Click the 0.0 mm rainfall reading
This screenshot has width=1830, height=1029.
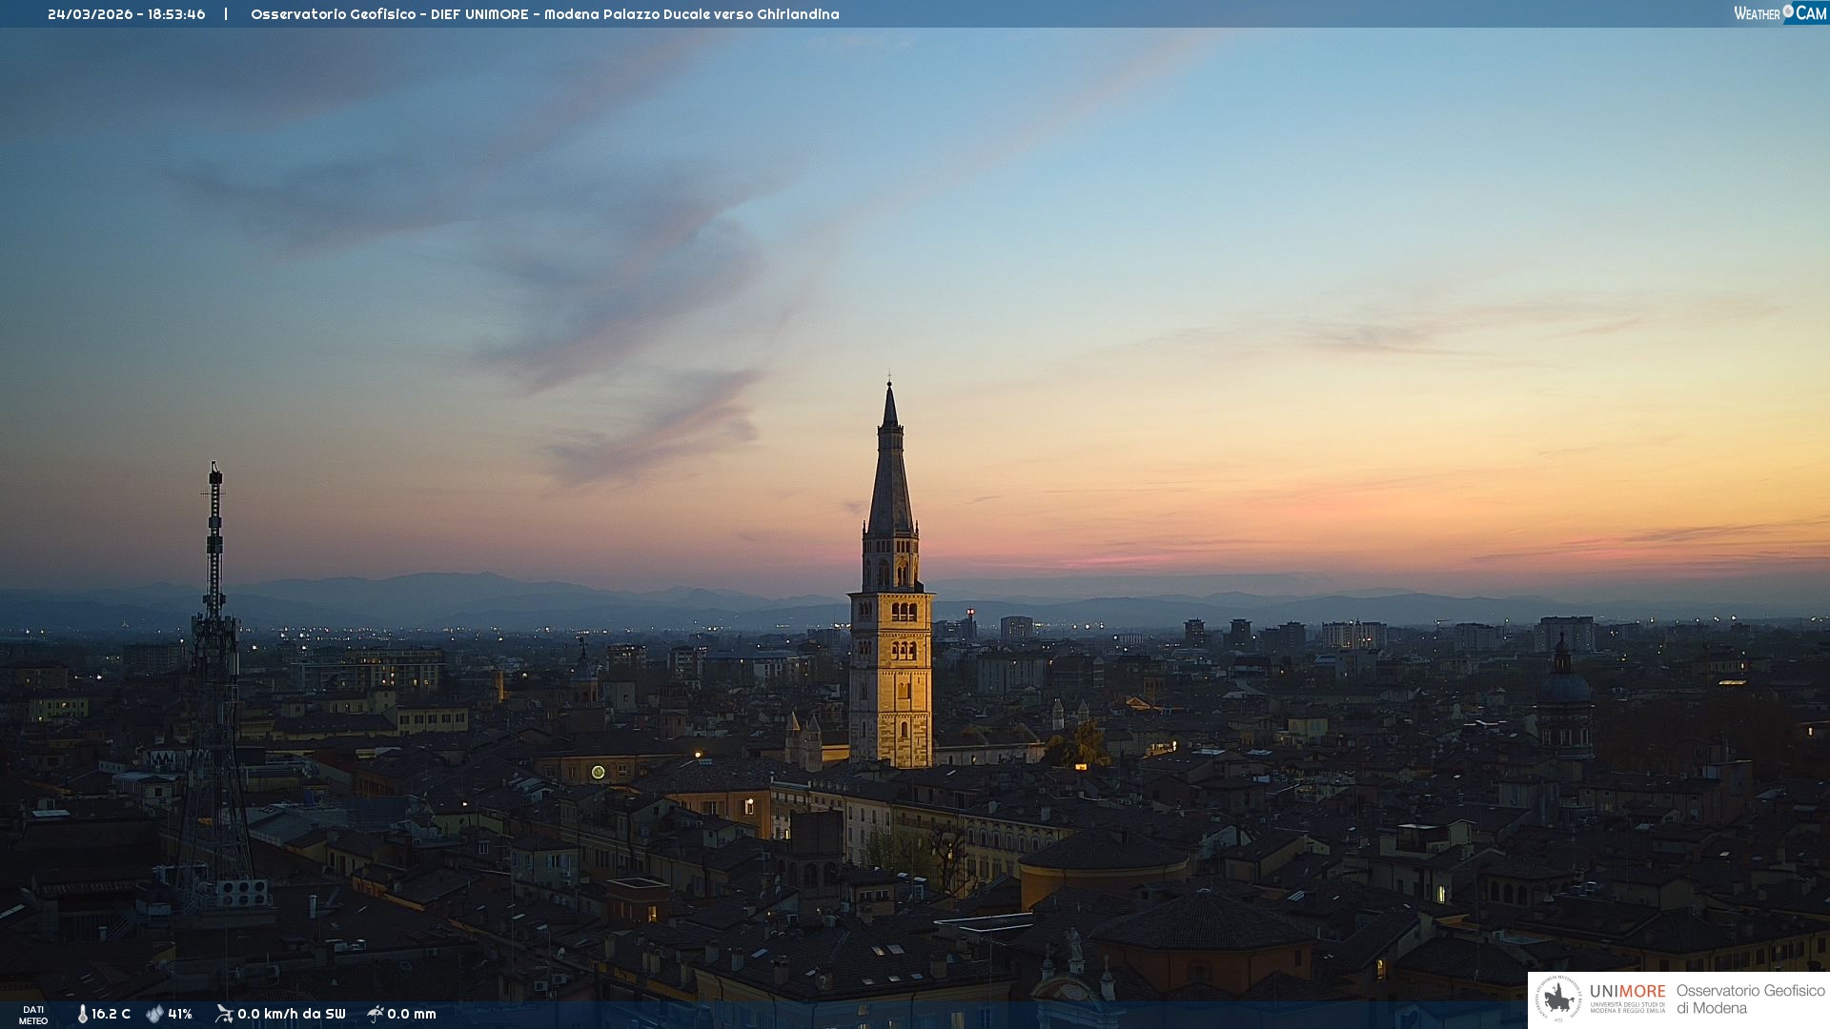[412, 1014]
